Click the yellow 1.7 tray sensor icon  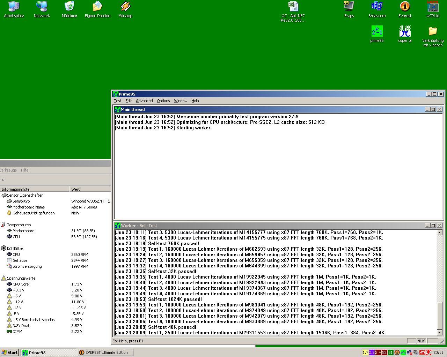(365, 352)
